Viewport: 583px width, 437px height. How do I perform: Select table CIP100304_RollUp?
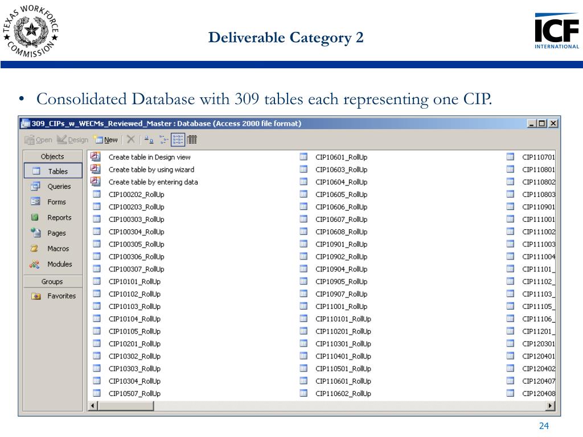pos(137,232)
